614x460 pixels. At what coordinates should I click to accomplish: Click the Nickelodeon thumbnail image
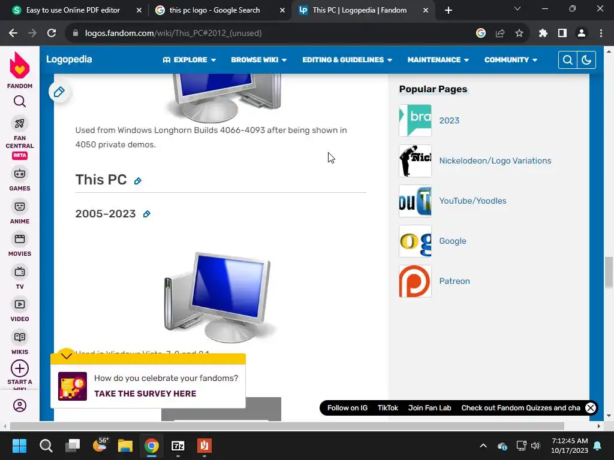pyautogui.click(x=415, y=161)
